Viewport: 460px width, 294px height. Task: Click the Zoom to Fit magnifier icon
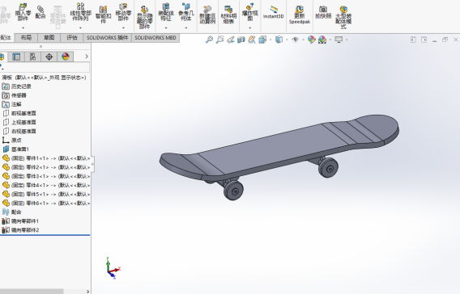tap(209, 40)
